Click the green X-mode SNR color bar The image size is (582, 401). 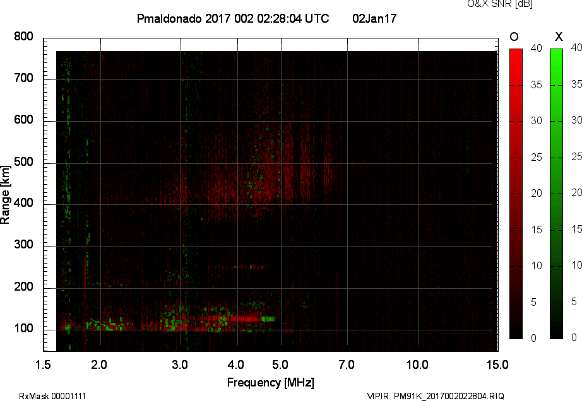[556, 194]
